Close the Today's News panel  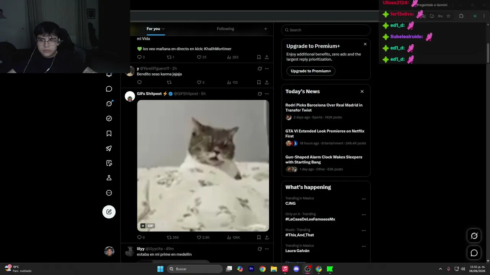coord(362,92)
